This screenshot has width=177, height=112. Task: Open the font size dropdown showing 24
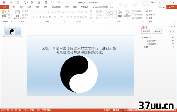[53, 12]
